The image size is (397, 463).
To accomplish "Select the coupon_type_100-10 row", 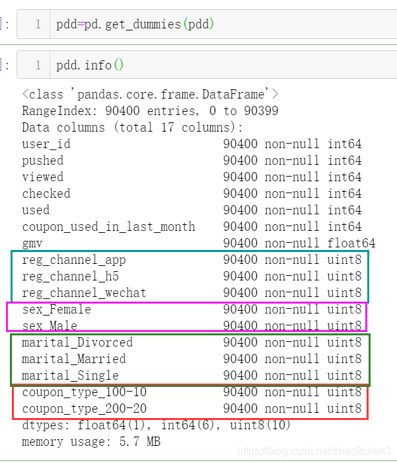I will coord(192,392).
